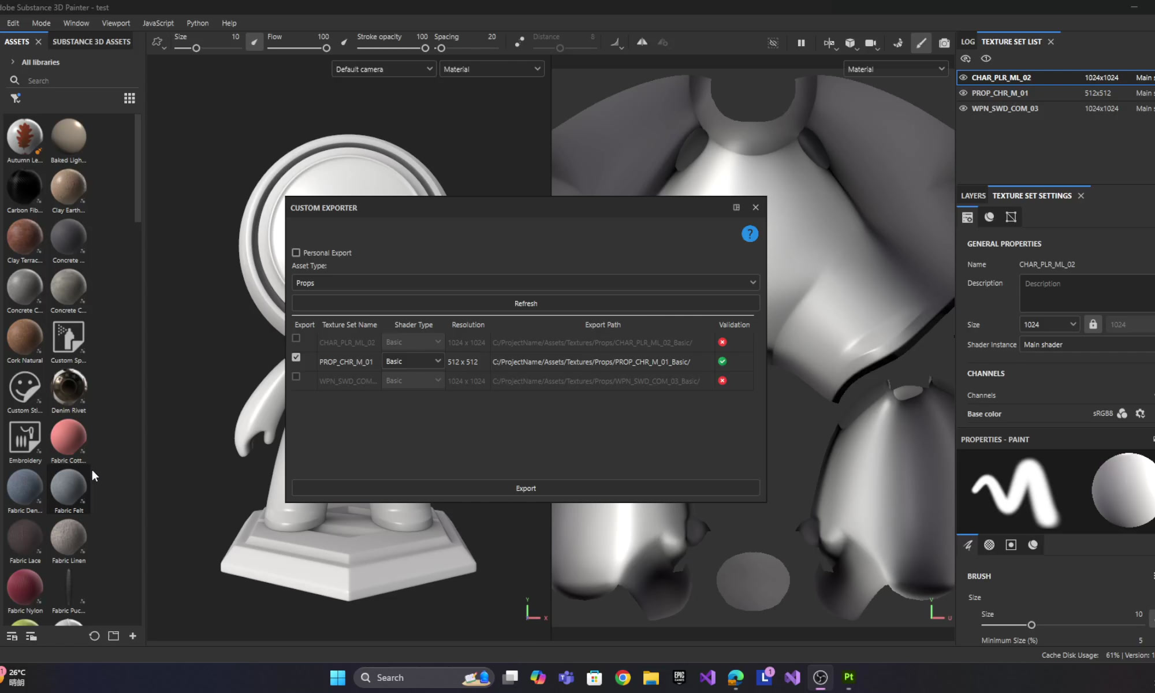Viewport: 1155px width, 693px height.
Task: Click the Refresh button
Action: pos(526,303)
